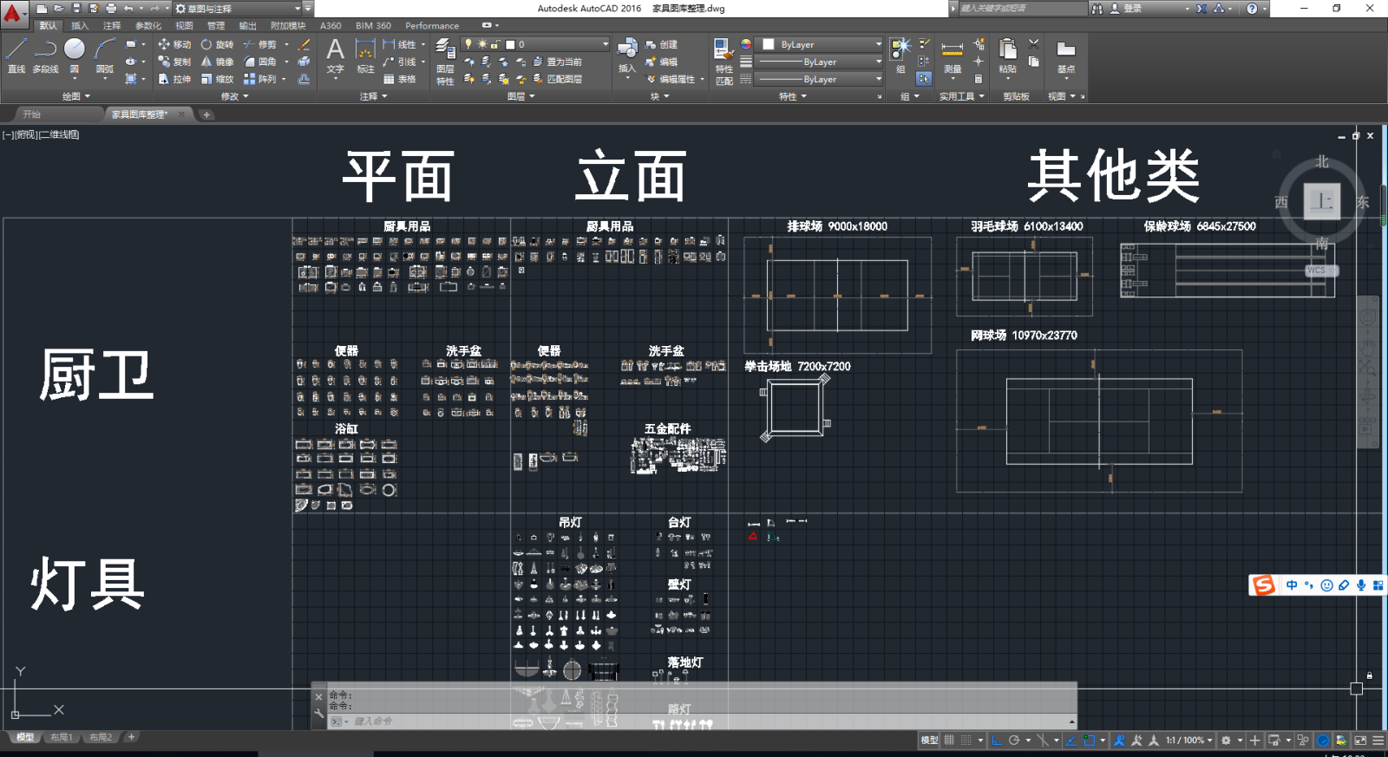Screen dimensions: 1388x757
Task: Click the object color wheel icon in Properties panel
Action: tap(746, 44)
